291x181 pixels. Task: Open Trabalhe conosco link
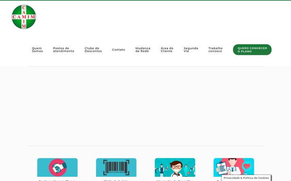click(x=215, y=50)
